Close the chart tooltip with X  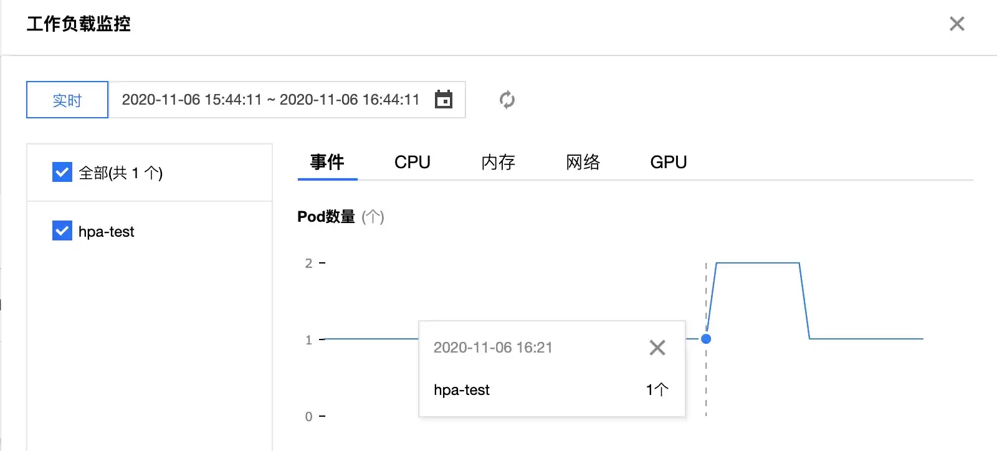click(657, 348)
